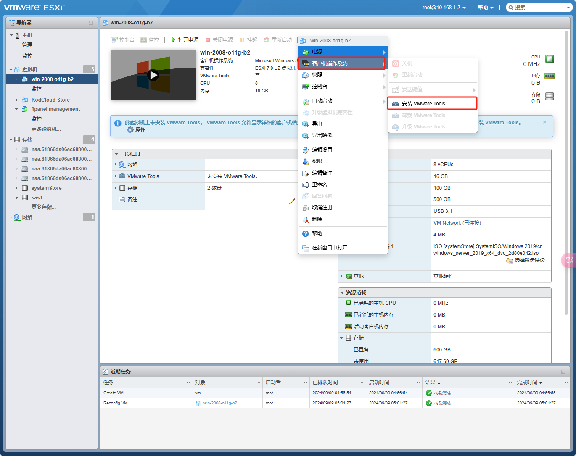Click 重命名 menu entry
This screenshot has height=456, width=576.
(343, 185)
